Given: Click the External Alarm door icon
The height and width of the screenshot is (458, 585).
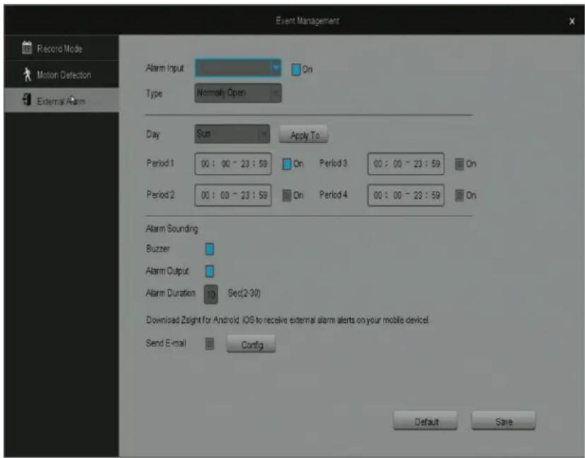Looking at the screenshot, I should [26, 99].
